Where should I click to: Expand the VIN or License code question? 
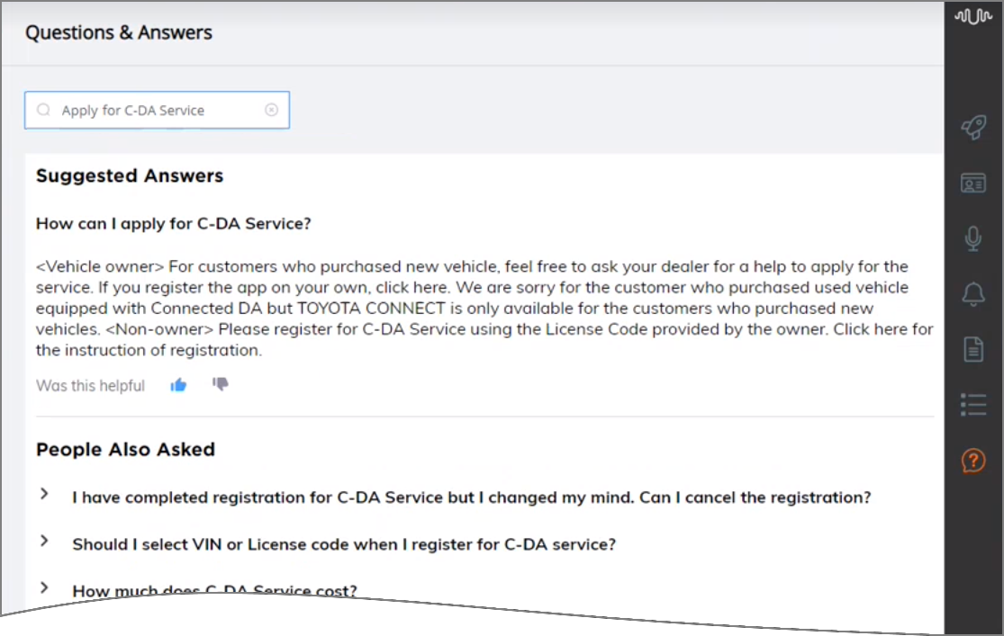44,541
